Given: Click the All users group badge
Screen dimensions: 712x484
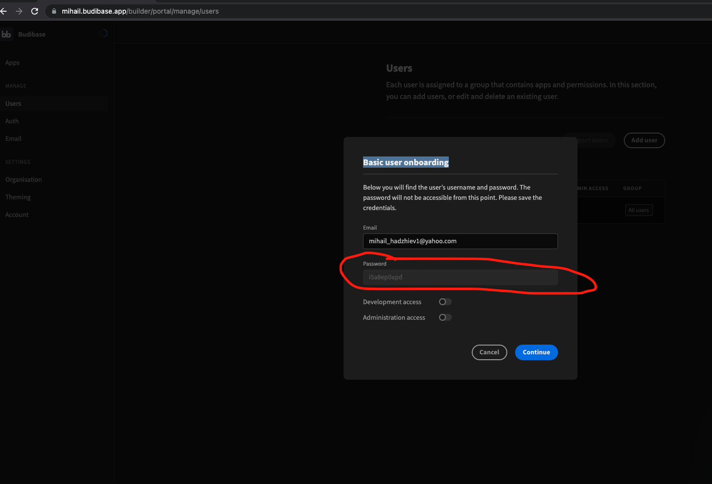Looking at the screenshot, I should point(638,210).
